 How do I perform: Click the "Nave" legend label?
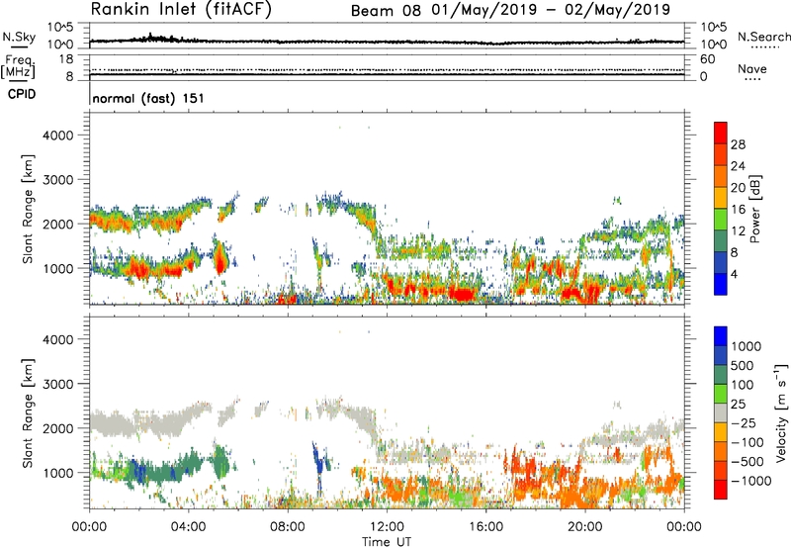tap(752, 68)
